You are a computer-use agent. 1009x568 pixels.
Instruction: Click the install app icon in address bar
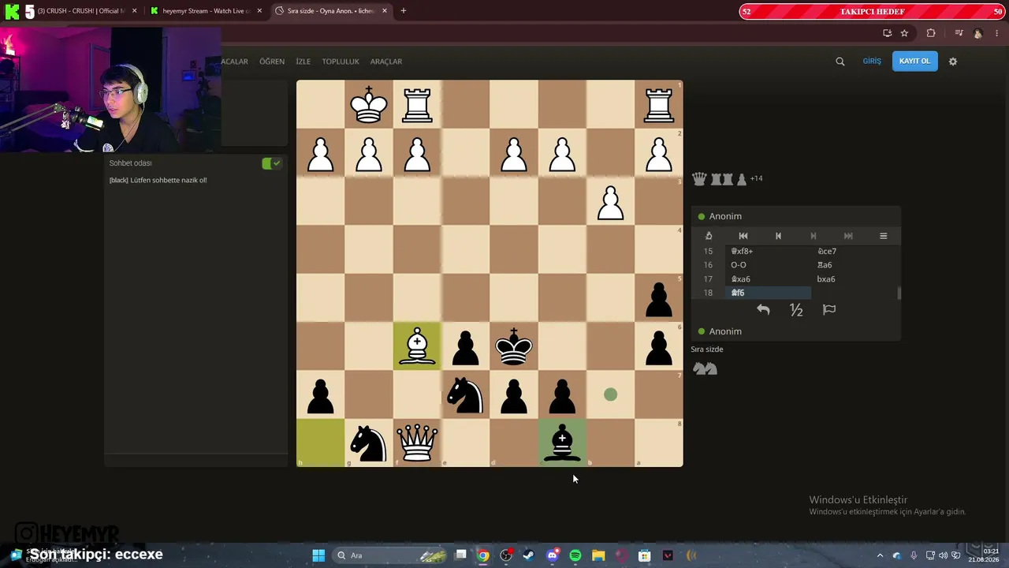click(x=888, y=33)
